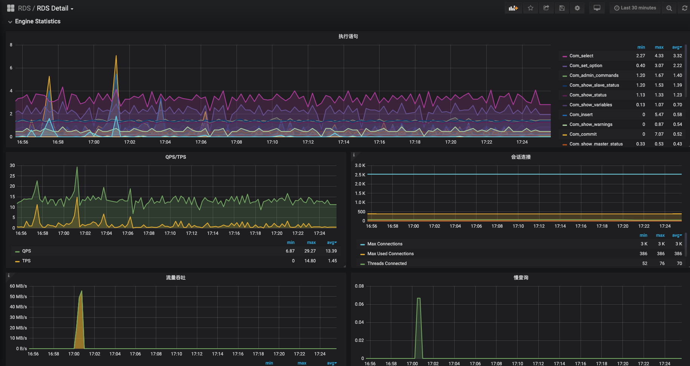Click the TPS yellow color swatch

(x=17, y=261)
